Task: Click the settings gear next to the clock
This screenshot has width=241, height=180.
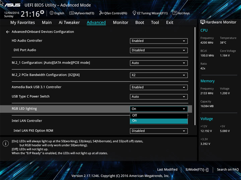Action: coord(42,12)
